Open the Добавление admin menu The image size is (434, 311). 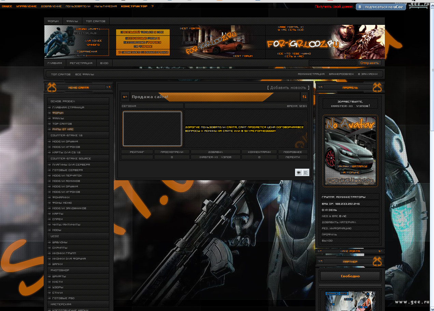[51, 6]
